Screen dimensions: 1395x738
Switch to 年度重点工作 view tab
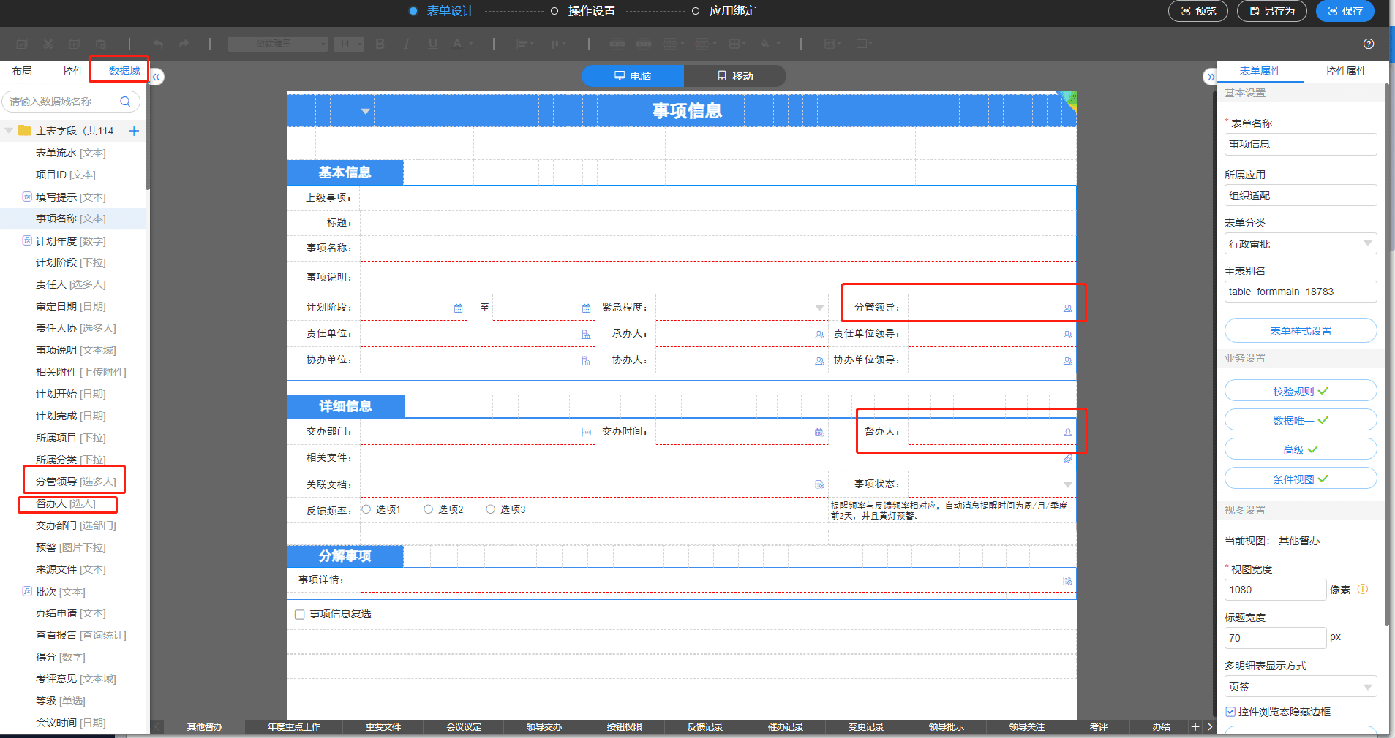point(294,727)
